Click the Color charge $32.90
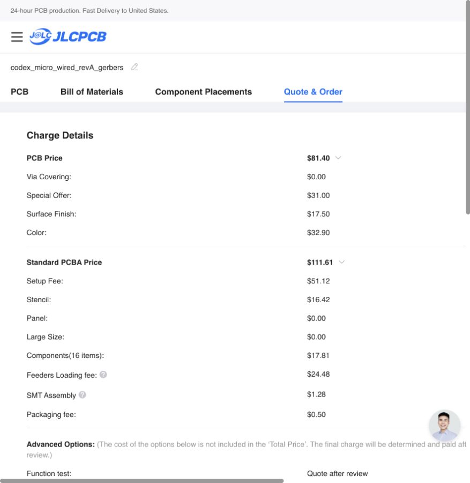This screenshot has width=470, height=483. tap(318, 232)
